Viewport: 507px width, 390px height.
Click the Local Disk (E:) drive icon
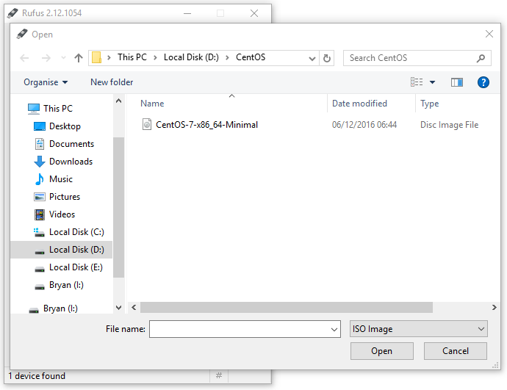(40, 269)
